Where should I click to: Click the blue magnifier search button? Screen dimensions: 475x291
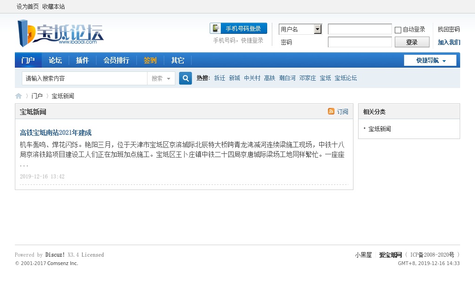pyautogui.click(x=186, y=78)
